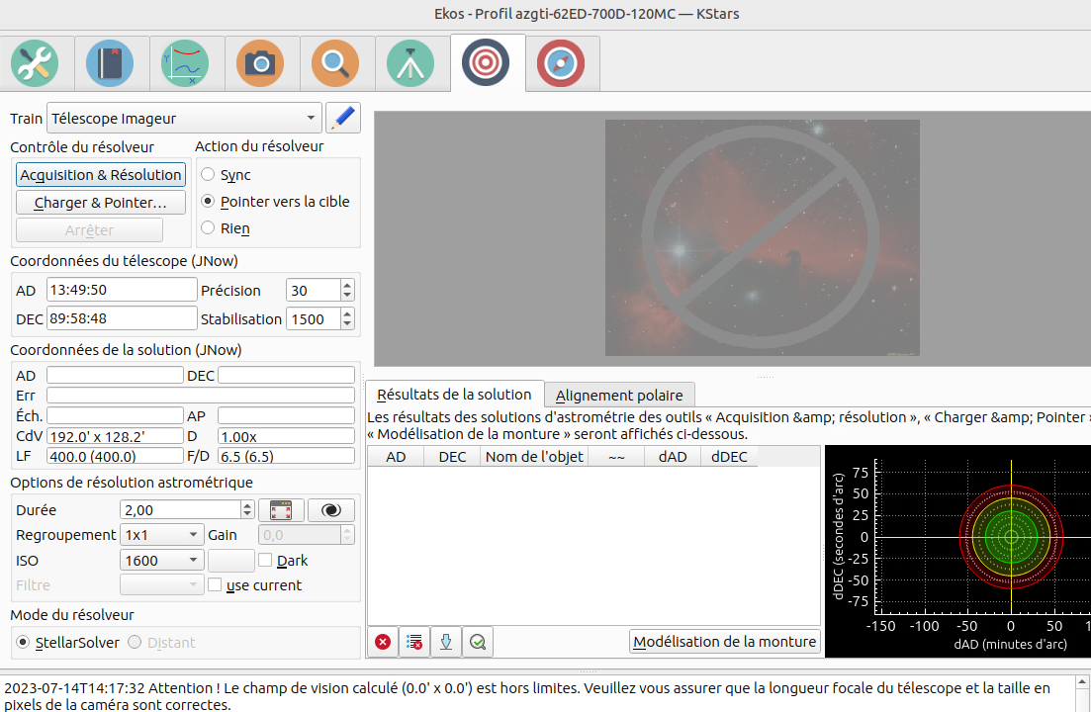The image size is (1091, 712).
Task: Open the Mount tab with tripod icon
Action: pyautogui.click(x=410, y=63)
